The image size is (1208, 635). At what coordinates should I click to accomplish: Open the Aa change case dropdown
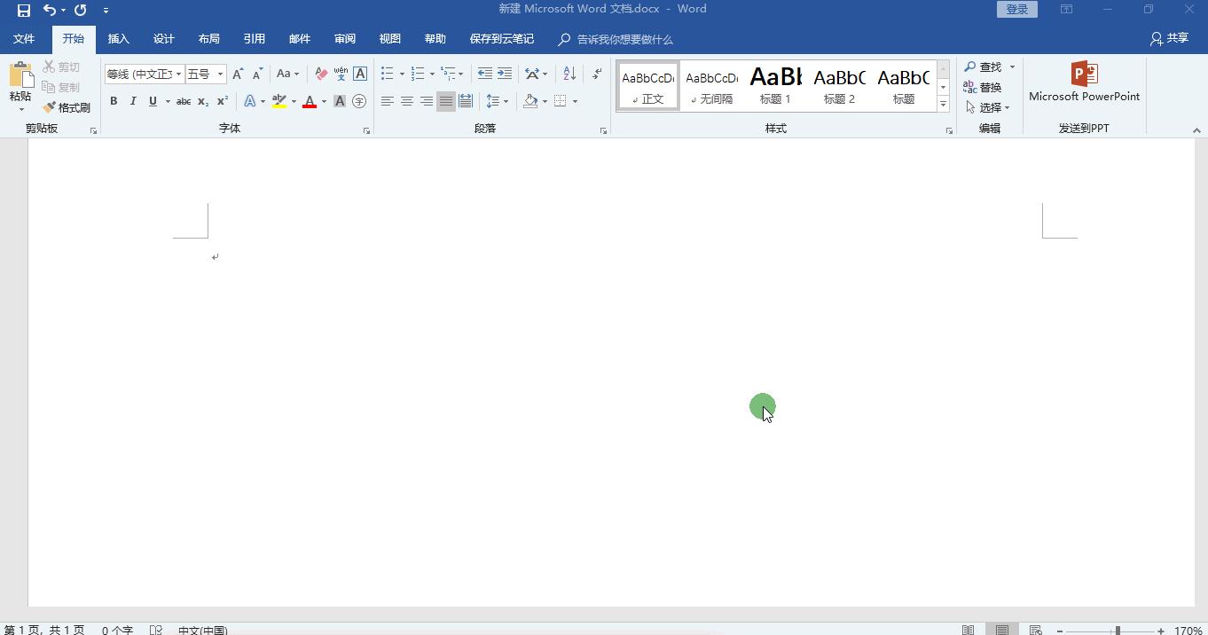(x=288, y=74)
